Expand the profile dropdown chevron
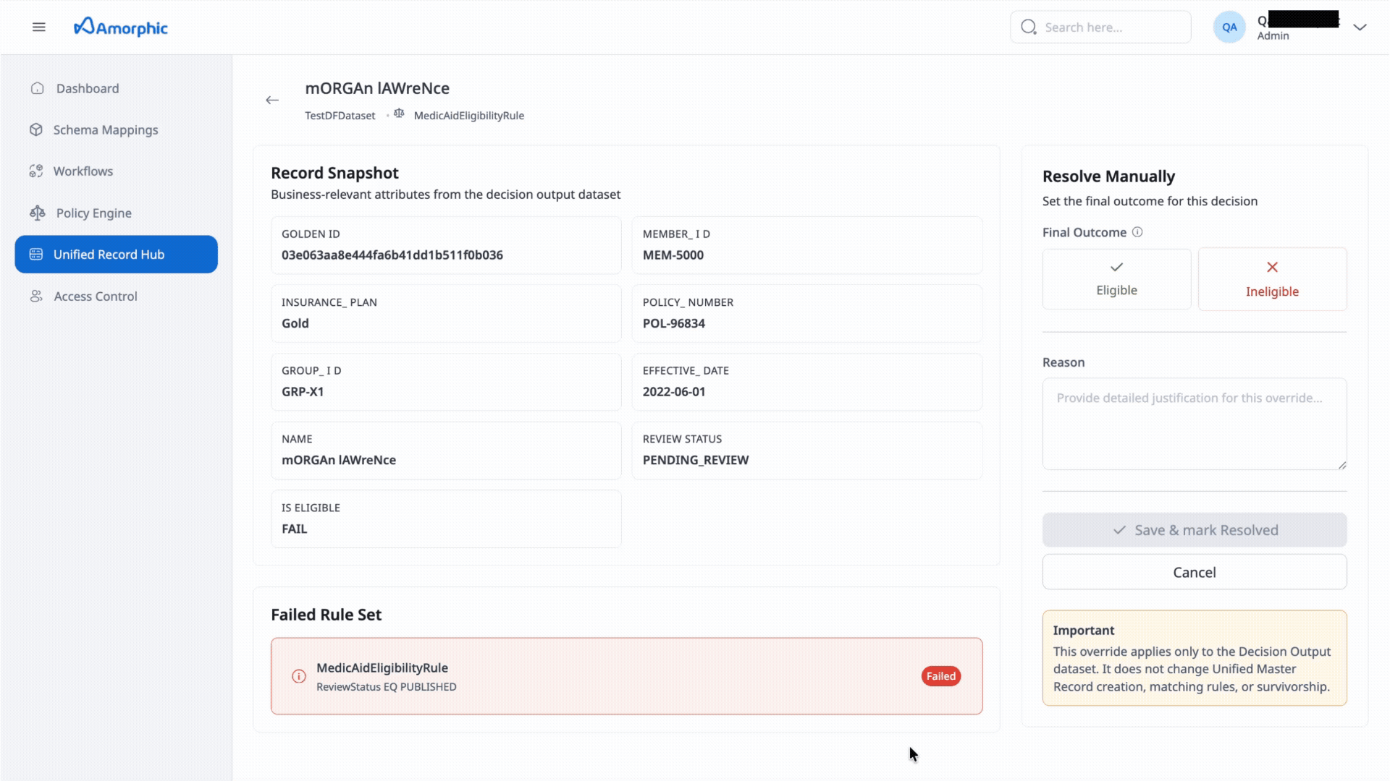The height and width of the screenshot is (781, 1390). (1360, 27)
